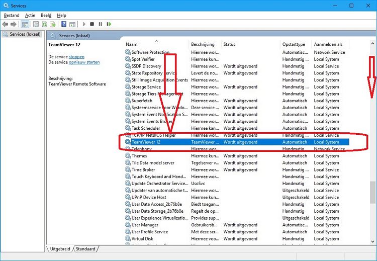
Task: Click the gear icon of TeamViewer 12
Action: [x=128, y=142]
